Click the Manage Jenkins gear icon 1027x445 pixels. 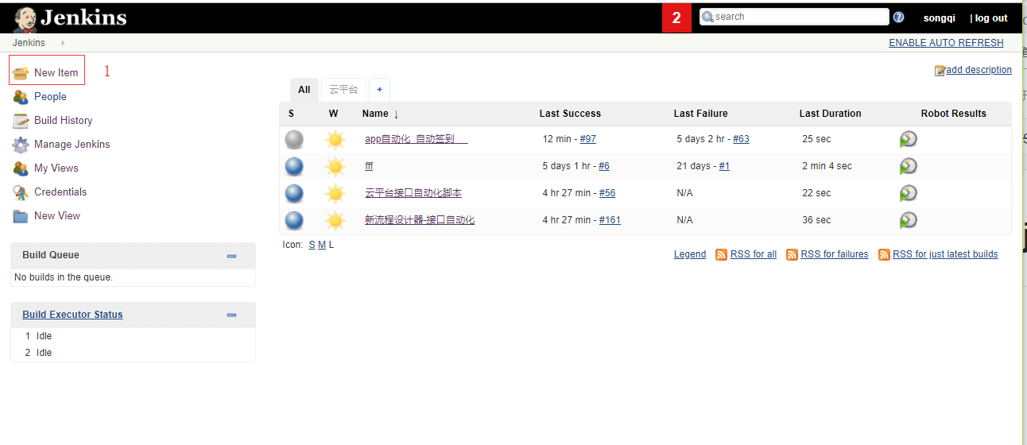(21, 144)
